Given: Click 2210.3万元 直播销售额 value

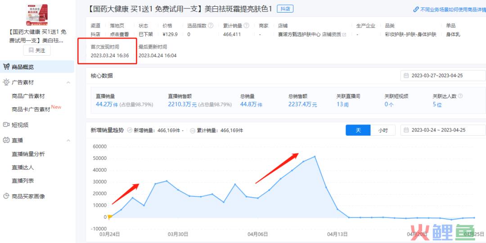Looking at the screenshot, I should pyautogui.click(x=183, y=105).
